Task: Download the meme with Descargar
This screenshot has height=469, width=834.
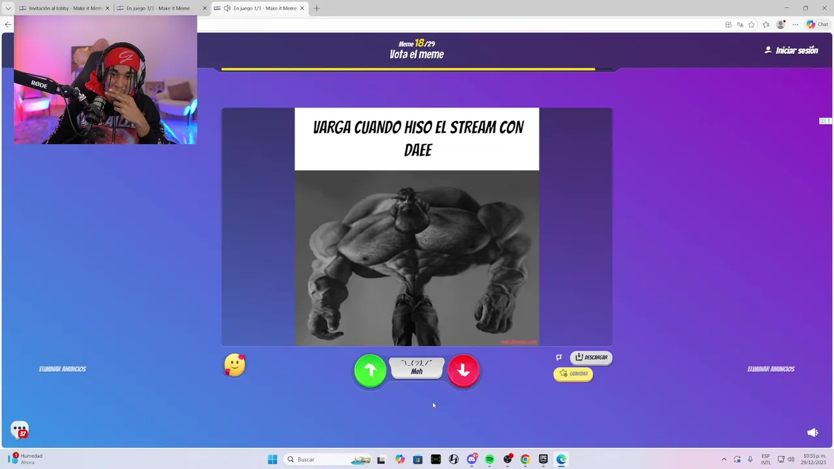Action: click(592, 358)
